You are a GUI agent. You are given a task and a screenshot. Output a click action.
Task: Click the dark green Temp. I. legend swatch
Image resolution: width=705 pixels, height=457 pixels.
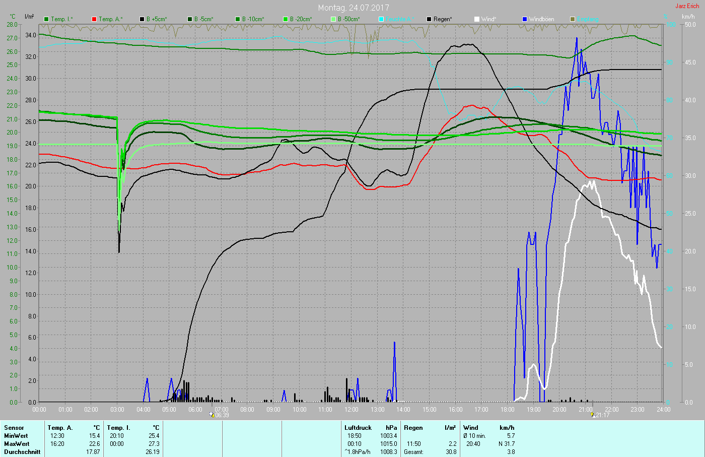coord(47,19)
